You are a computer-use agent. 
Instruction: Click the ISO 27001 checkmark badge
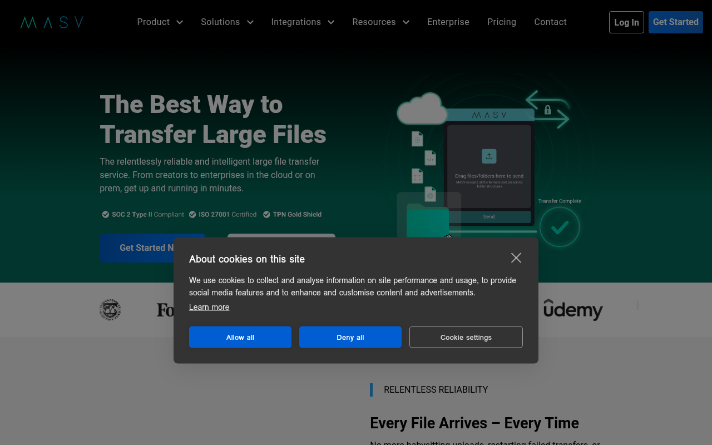click(x=192, y=214)
